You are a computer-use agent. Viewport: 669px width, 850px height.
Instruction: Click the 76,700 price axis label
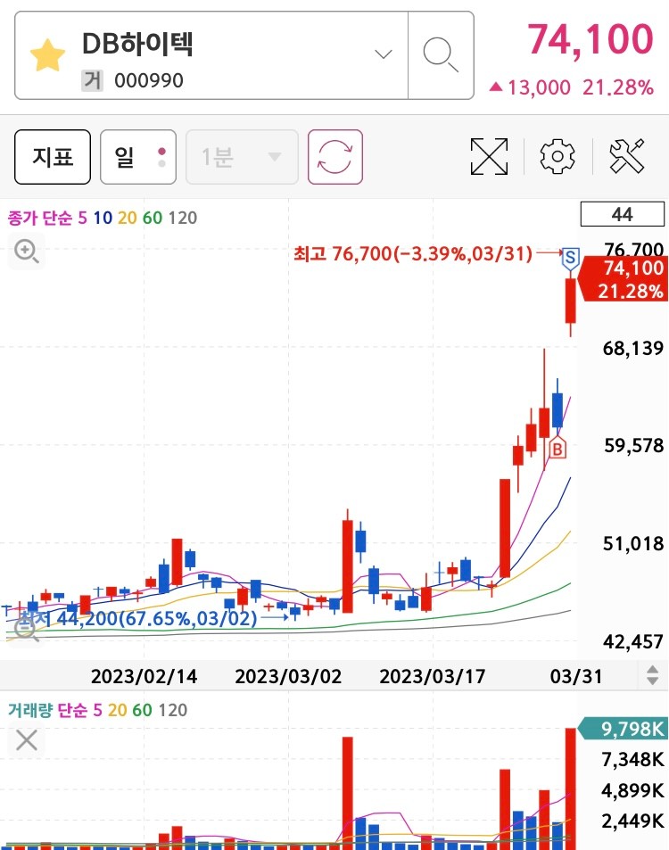(x=633, y=250)
